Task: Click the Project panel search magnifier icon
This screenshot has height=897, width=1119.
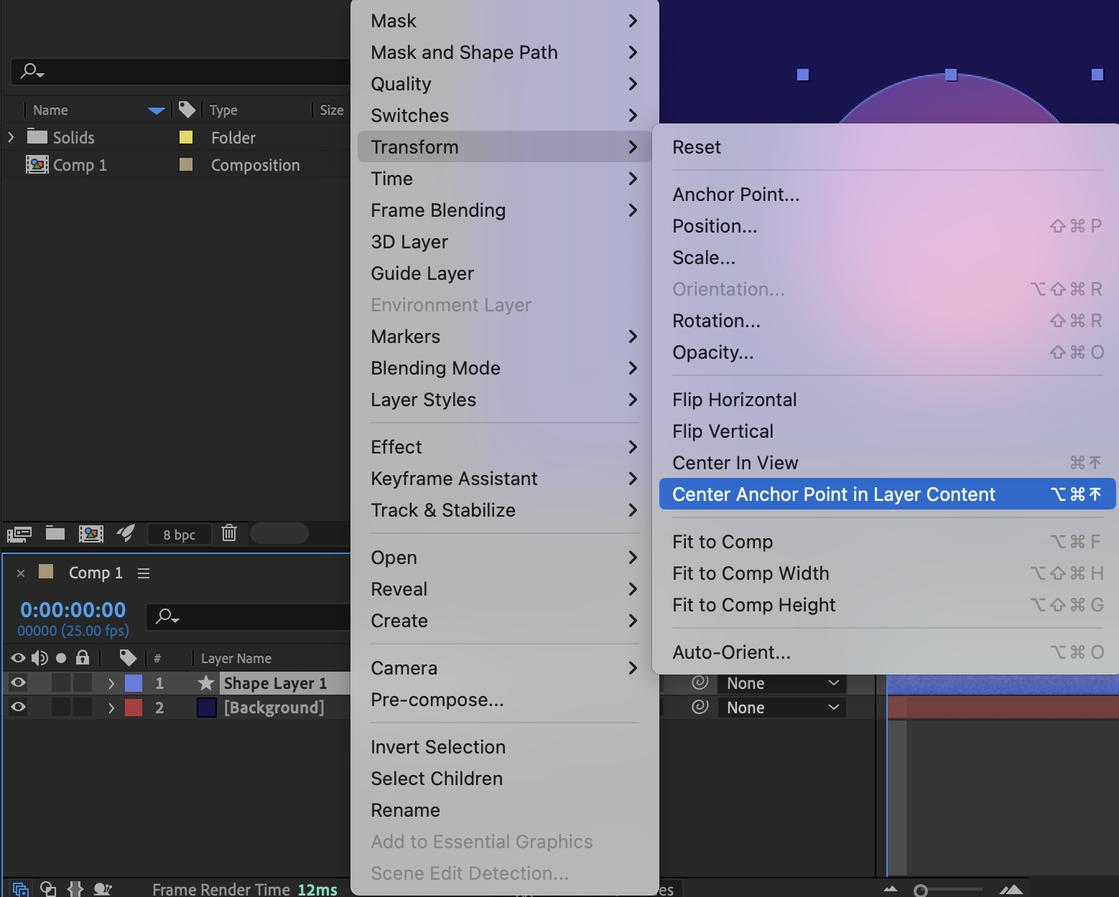Action: (32, 70)
